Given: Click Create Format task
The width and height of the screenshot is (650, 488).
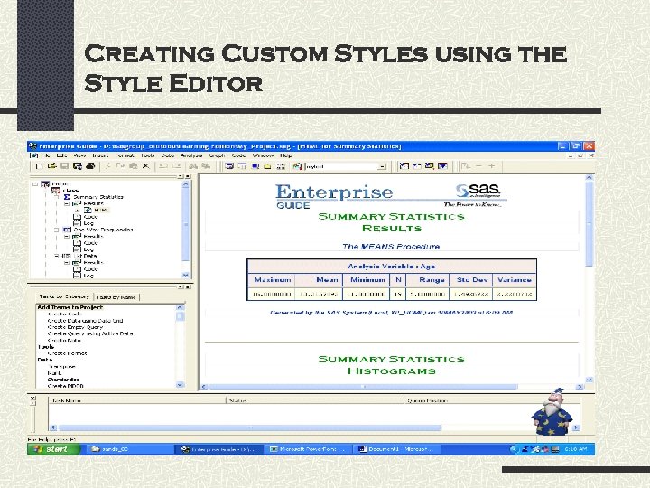Looking at the screenshot, I should pyautogui.click(x=68, y=353).
